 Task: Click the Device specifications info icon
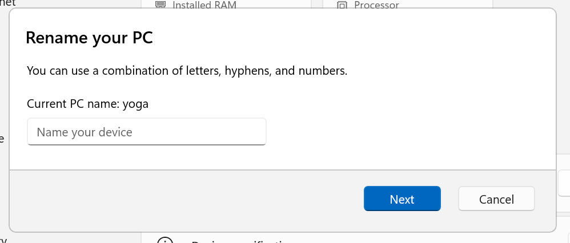pos(165,240)
